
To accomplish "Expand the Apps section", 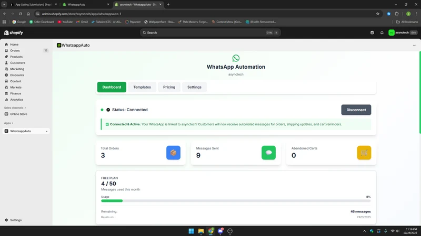I will [x=8, y=123].
